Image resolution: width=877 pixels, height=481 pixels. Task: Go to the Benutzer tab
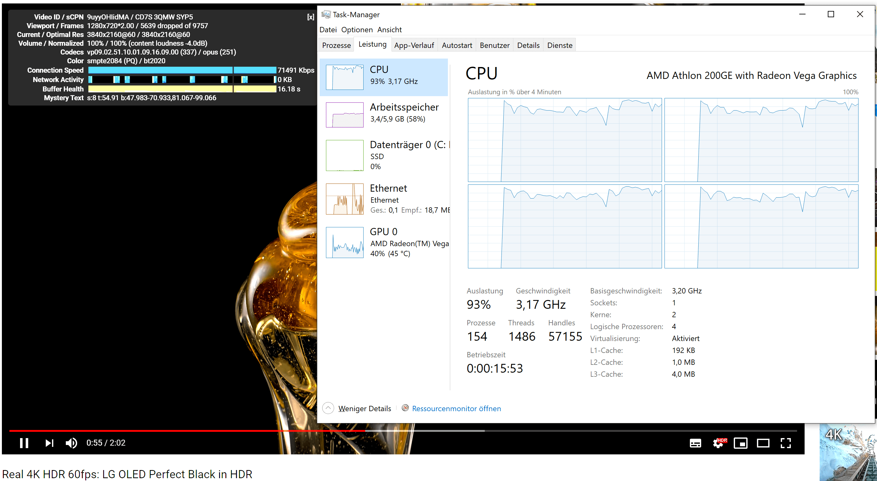click(494, 45)
